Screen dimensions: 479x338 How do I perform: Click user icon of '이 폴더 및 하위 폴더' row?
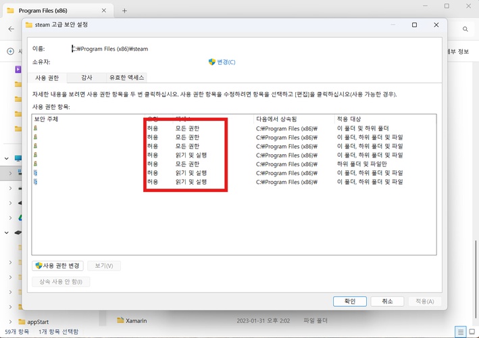click(x=36, y=128)
